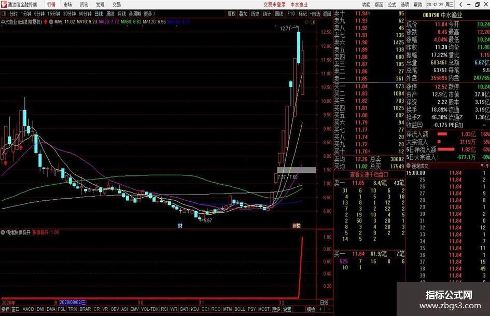Image resolution: width=490 pixels, height=316 pixels.
Task: Click the 模板 template button
Action: pos(311,309)
